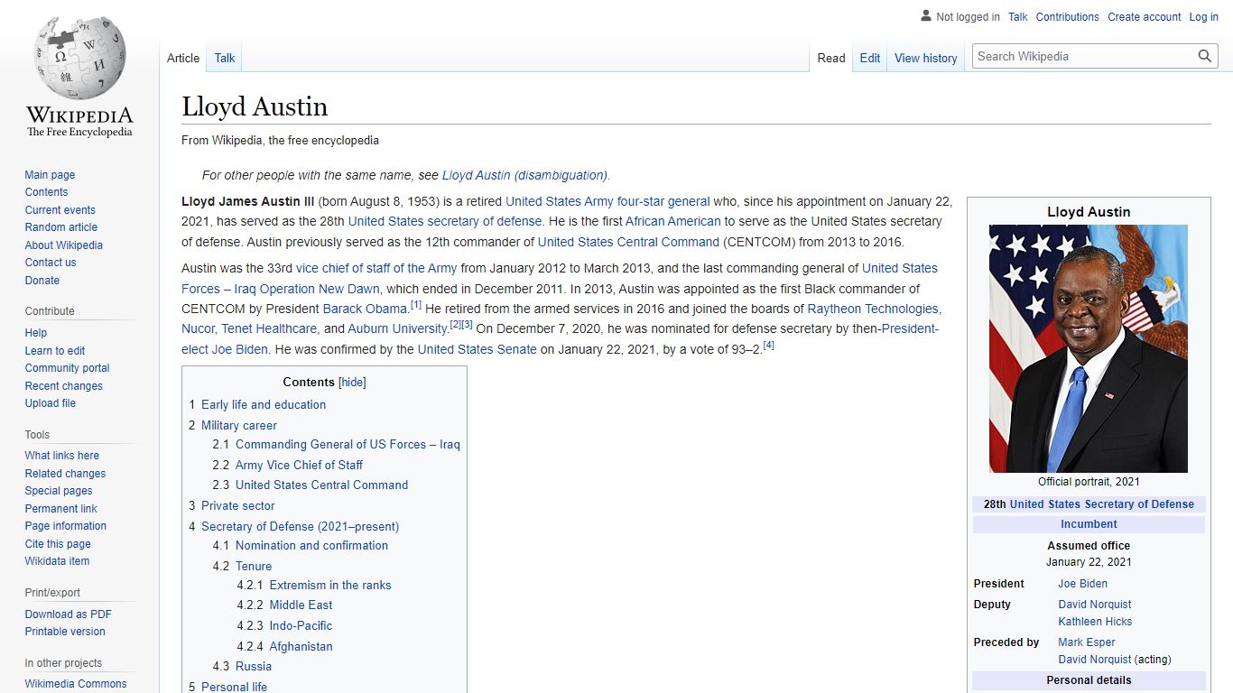Jump to Private sector section
This screenshot has width=1233, height=693.
tap(238, 506)
